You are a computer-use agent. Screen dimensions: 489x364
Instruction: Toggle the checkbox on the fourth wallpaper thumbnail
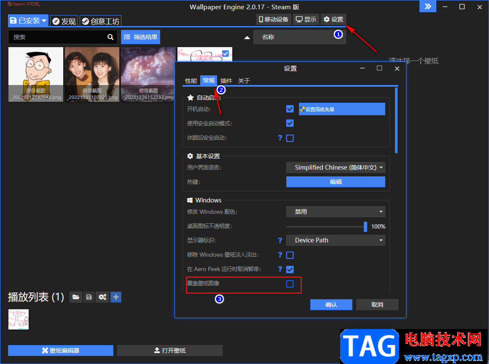[x=226, y=53]
